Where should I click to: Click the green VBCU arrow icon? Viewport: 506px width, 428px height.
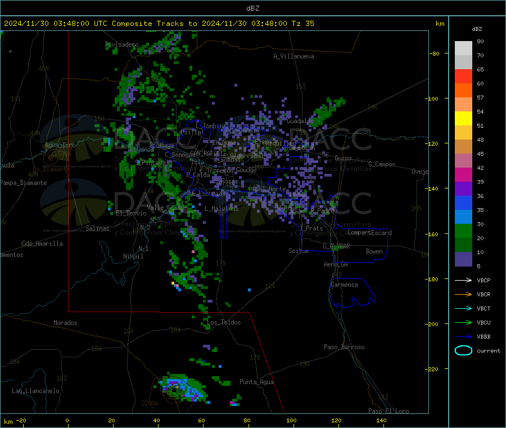click(463, 322)
